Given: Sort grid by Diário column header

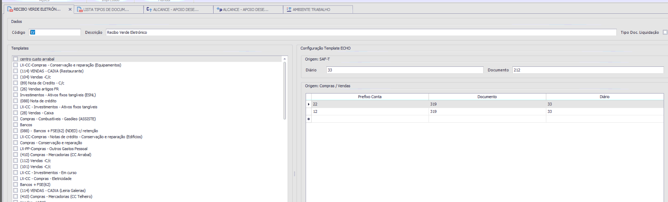Looking at the screenshot, I should coord(604,97).
